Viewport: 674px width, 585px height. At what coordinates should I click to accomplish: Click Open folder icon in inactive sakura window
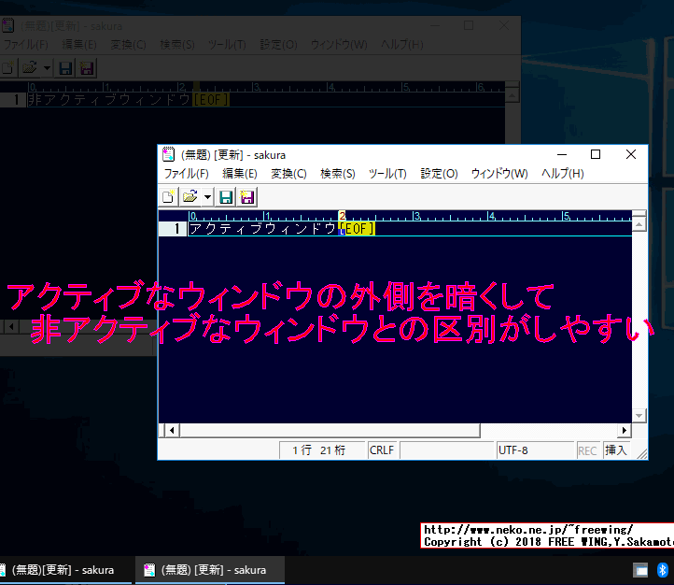pyautogui.click(x=30, y=67)
